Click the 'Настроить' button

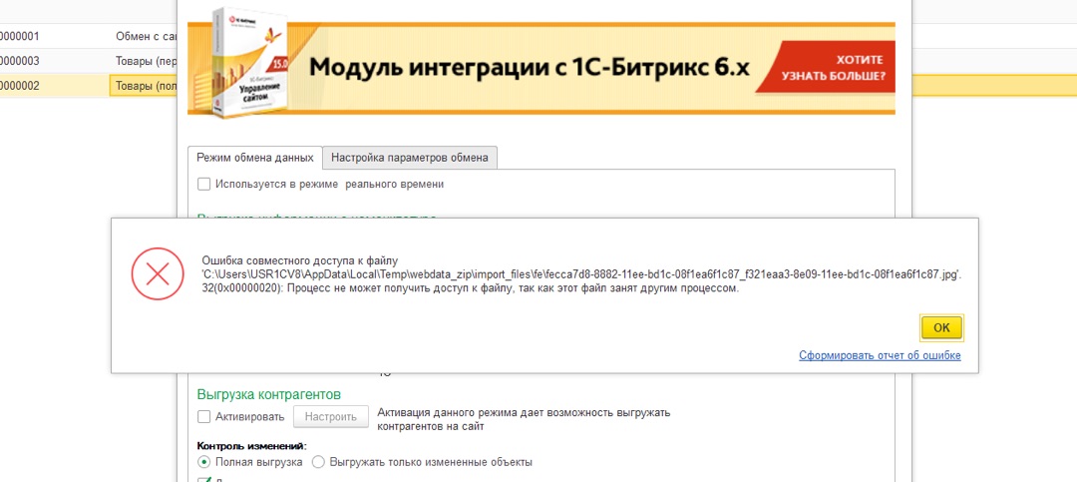331,416
